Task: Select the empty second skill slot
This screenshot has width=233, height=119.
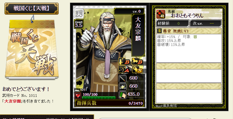Action: click(189, 73)
